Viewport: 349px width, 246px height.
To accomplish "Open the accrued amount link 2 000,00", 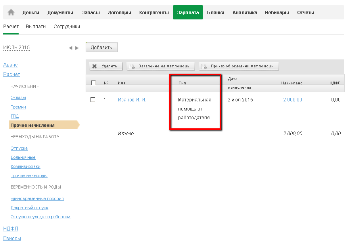I will [x=293, y=100].
